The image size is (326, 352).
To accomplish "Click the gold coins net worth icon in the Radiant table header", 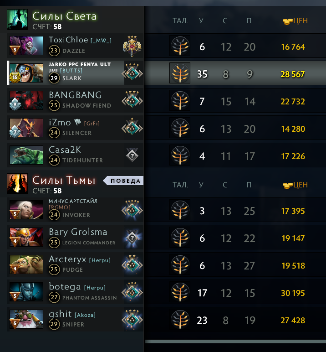I will (287, 21).
